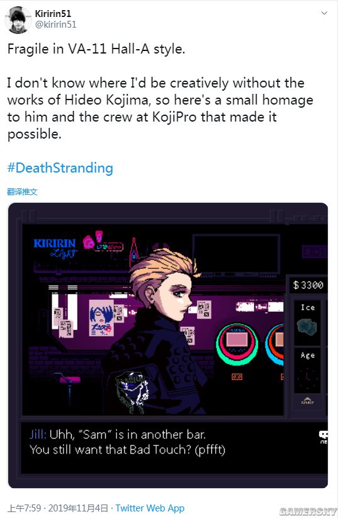
Task: Open Kiririn51's profile avatar
Action: (18, 20)
